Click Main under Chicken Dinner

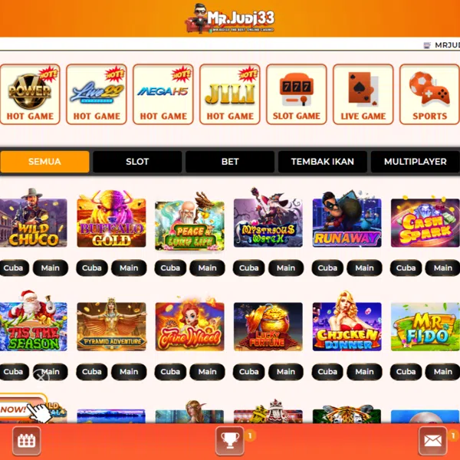(364, 372)
